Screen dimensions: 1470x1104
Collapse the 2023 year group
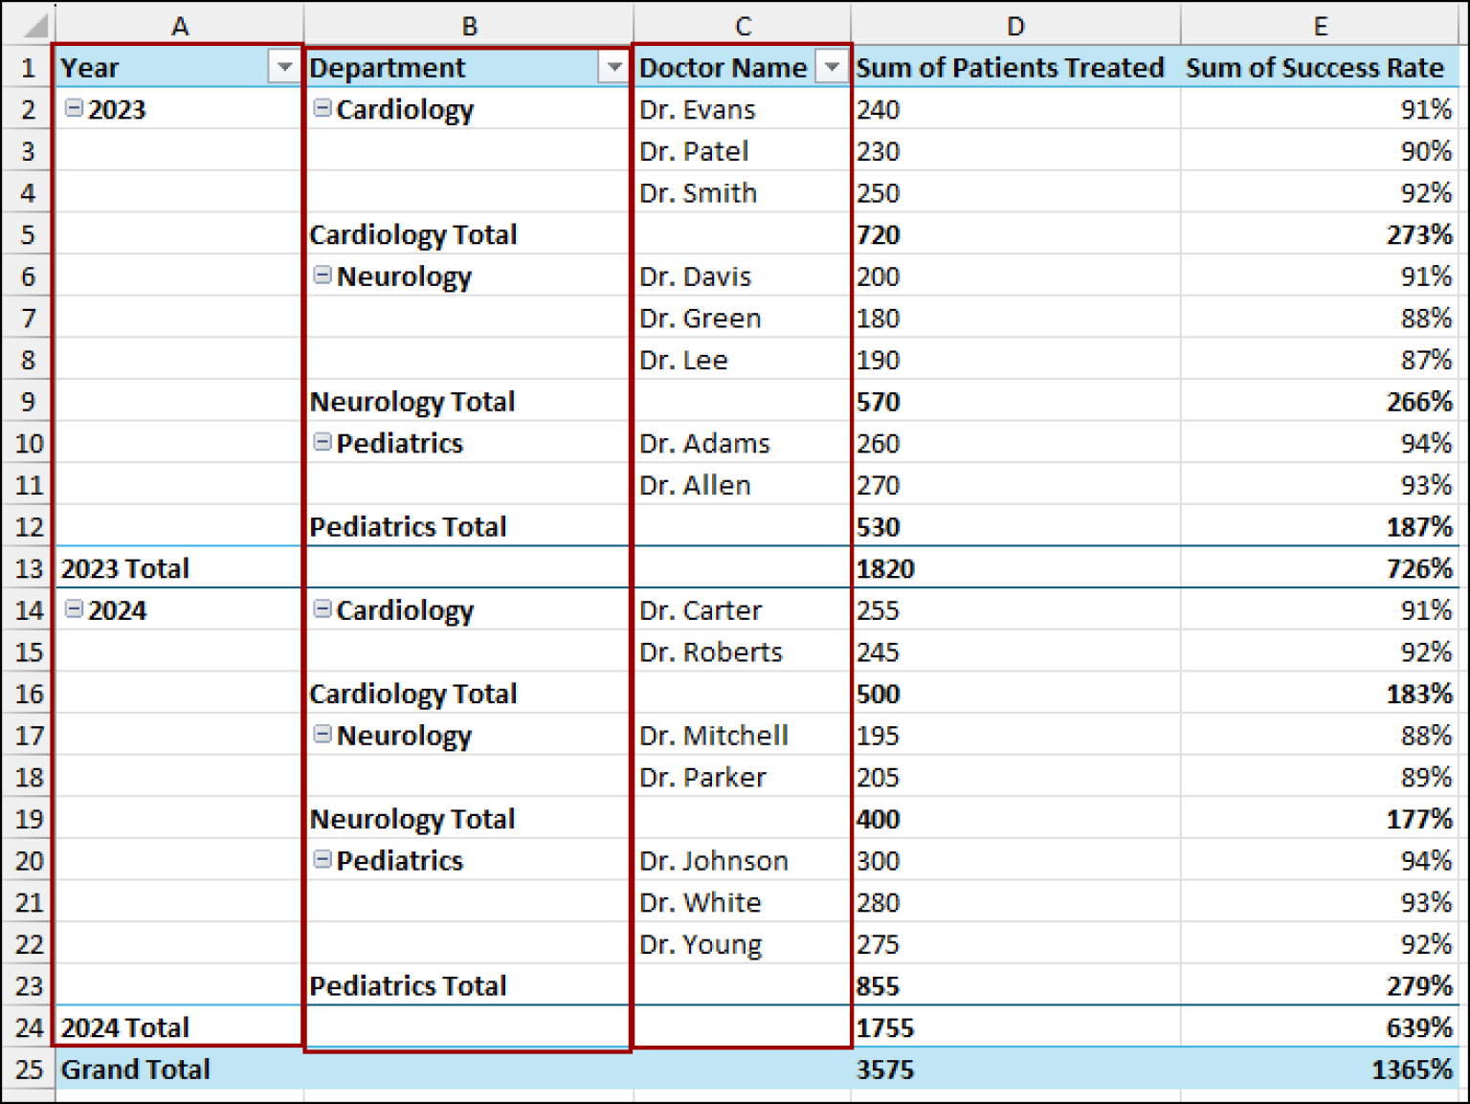click(73, 109)
